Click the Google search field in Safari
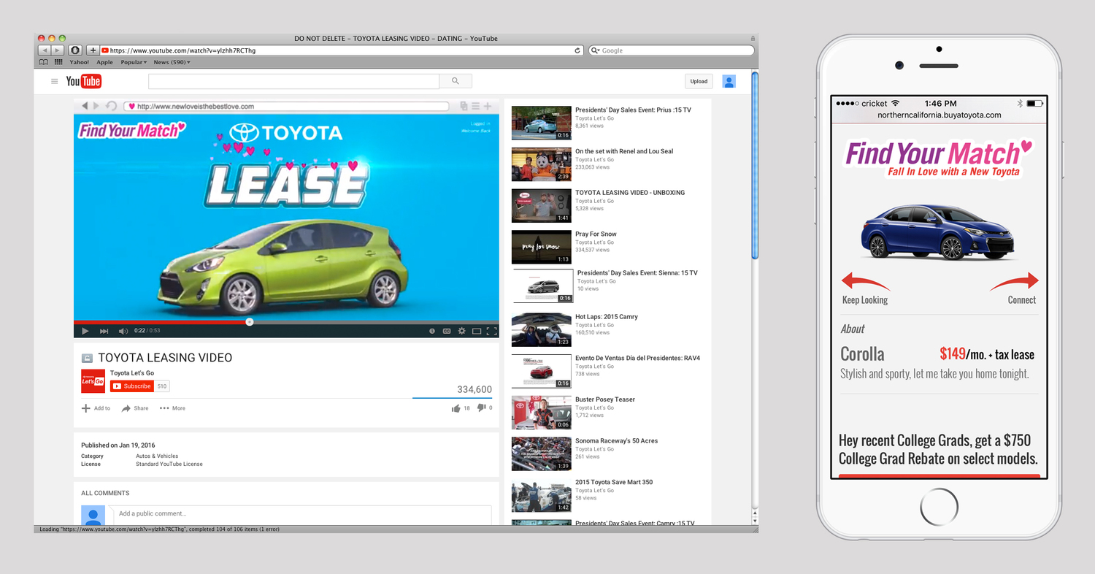The height and width of the screenshot is (574, 1095). point(671,50)
